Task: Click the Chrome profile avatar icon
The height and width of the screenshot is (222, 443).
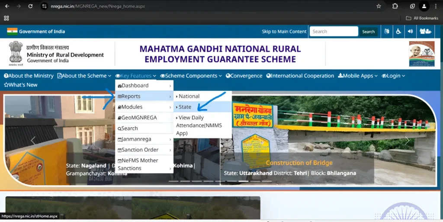Action: 424,6
